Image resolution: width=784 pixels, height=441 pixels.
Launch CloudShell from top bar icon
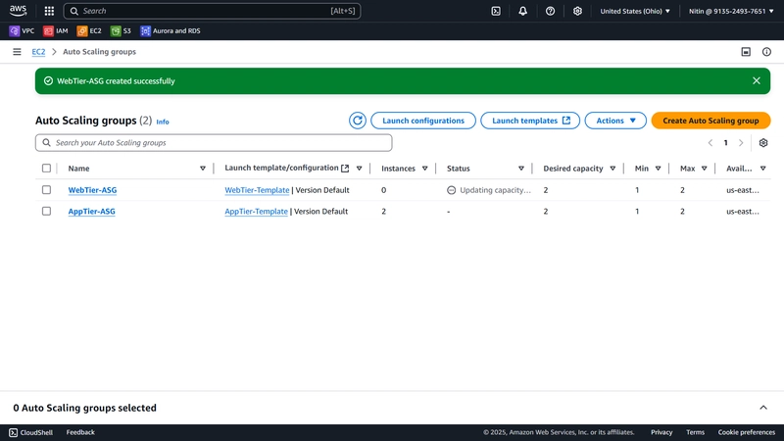[x=496, y=11]
